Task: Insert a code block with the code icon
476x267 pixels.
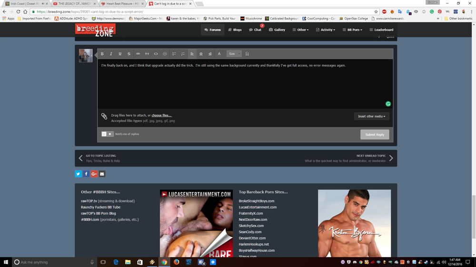Action: (x=156, y=54)
